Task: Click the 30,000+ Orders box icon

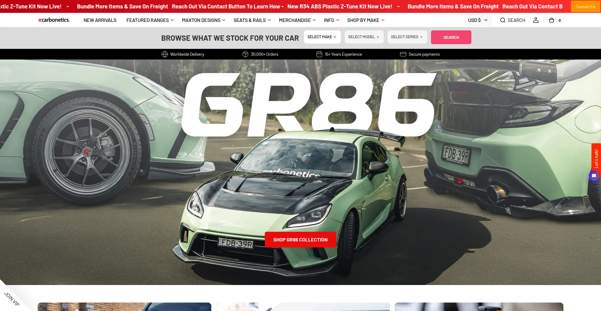Action: (245, 54)
